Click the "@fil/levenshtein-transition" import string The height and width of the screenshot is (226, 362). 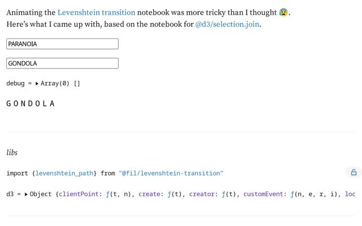pyautogui.click(x=171, y=173)
